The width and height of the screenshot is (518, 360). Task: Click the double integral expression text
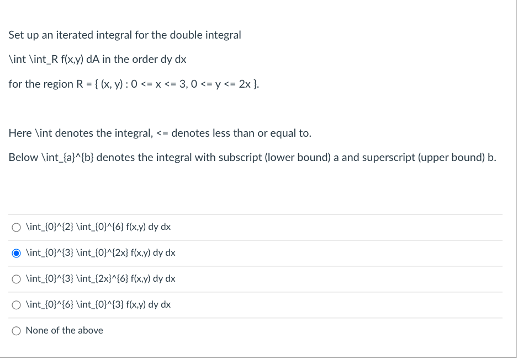pos(98,59)
